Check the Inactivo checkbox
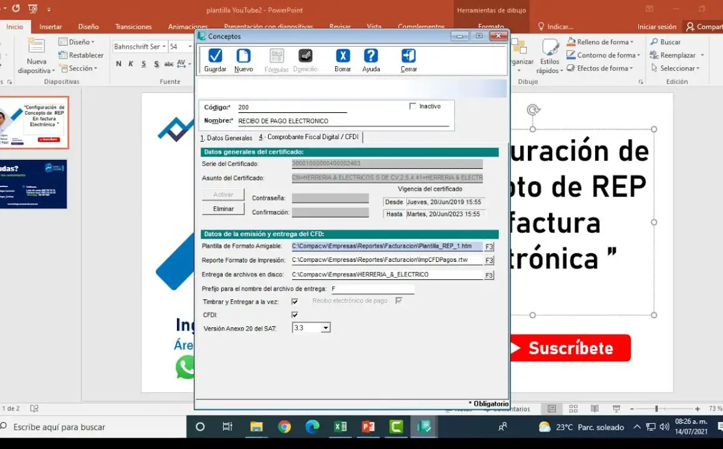The height and width of the screenshot is (449, 723). [x=413, y=106]
